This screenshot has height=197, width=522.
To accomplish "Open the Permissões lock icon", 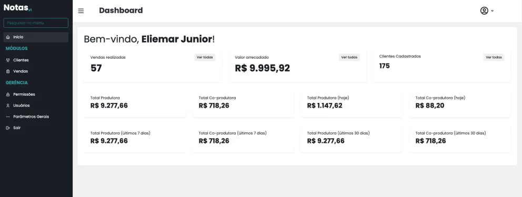I will pyautogui.click(x=8, y=95).
